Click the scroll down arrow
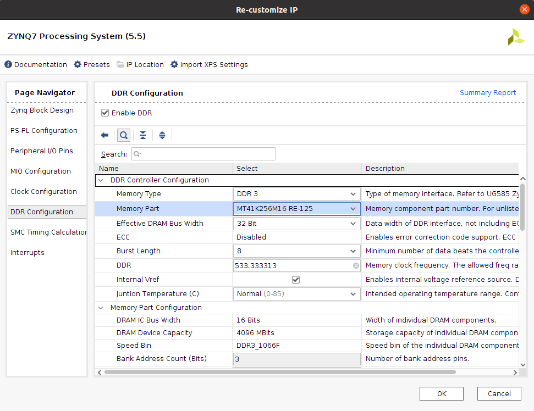This screenshot has height=411, width=534. tap(523, 365)
